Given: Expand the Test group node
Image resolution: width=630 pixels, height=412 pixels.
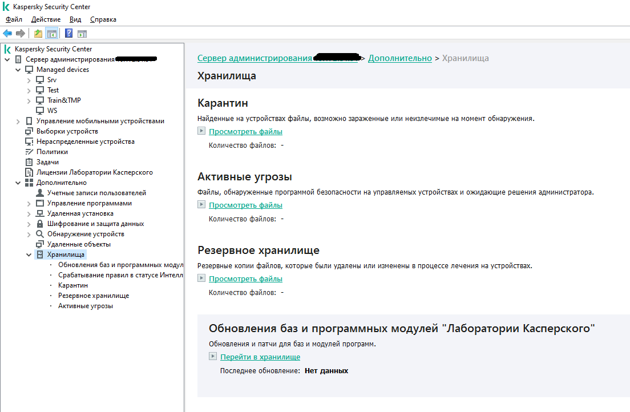Looking at the screenshot, I should point(29,90).
